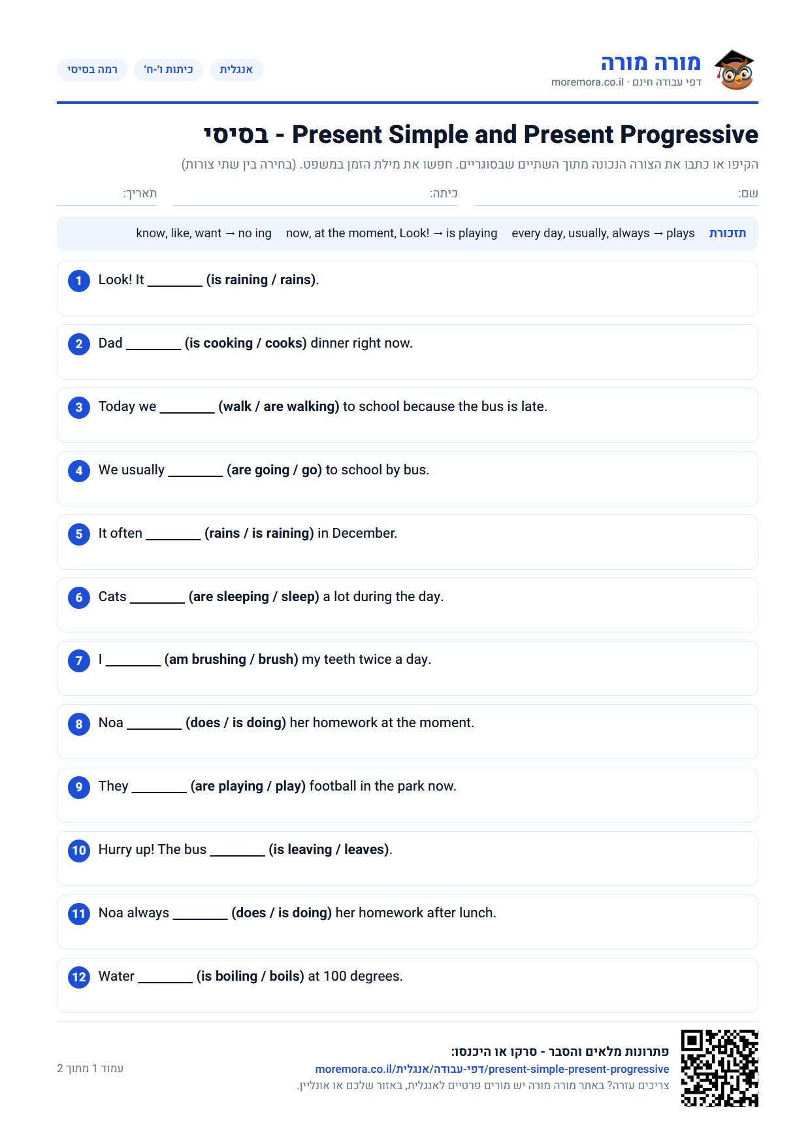This screenshot has width=810, height=1146.
Task: Click the option text "(am brushing / brush)"
Action: [x=231, y=659]
